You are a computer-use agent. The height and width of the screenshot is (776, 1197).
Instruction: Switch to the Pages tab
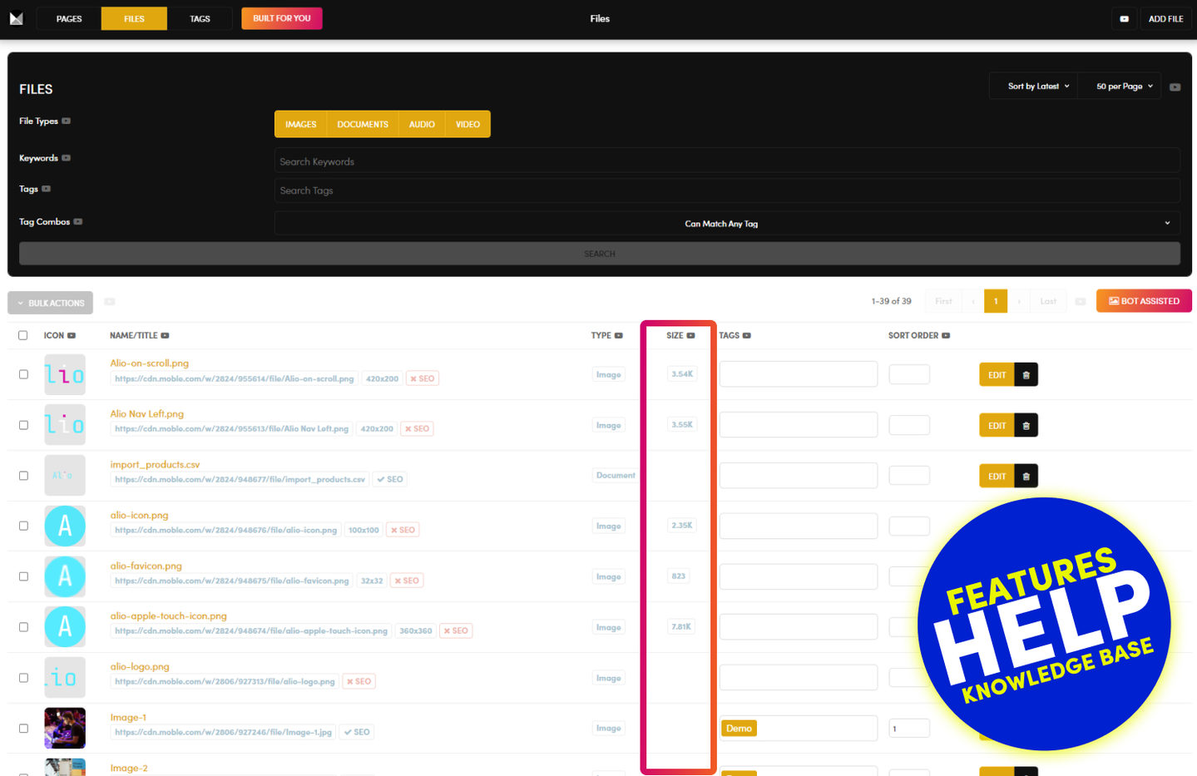point(69,18)
